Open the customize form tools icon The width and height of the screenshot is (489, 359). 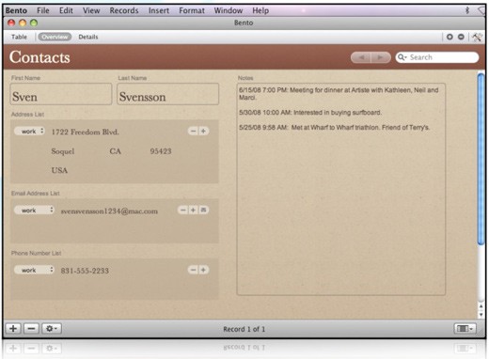pos(477,37)
